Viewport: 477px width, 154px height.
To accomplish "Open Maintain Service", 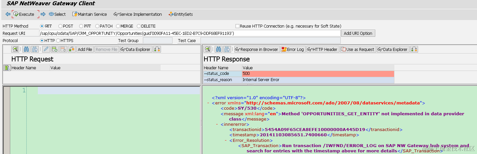I will (90, 14).
